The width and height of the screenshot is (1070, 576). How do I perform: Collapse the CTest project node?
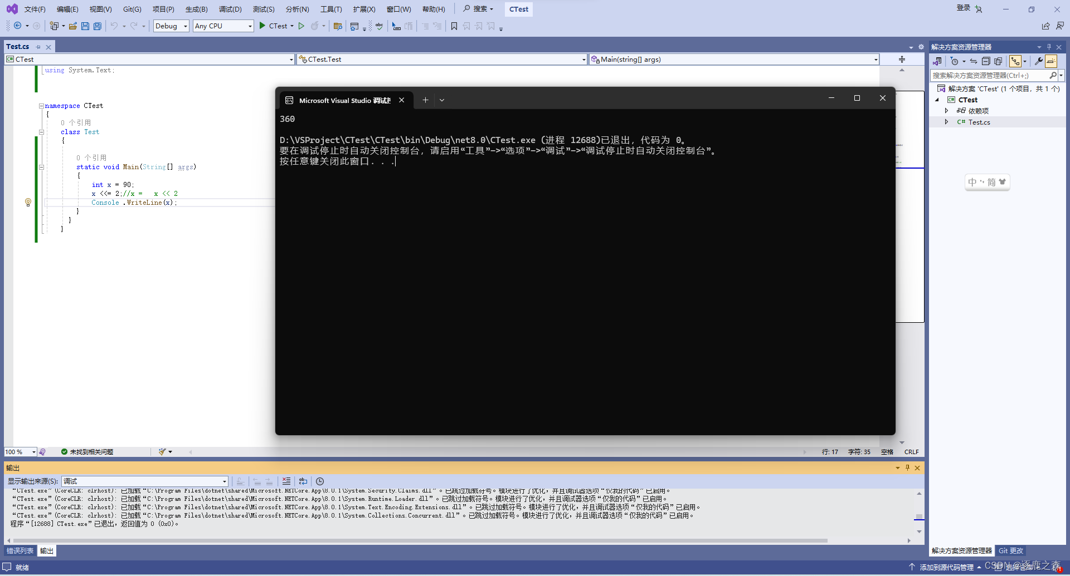coord(937,100)
